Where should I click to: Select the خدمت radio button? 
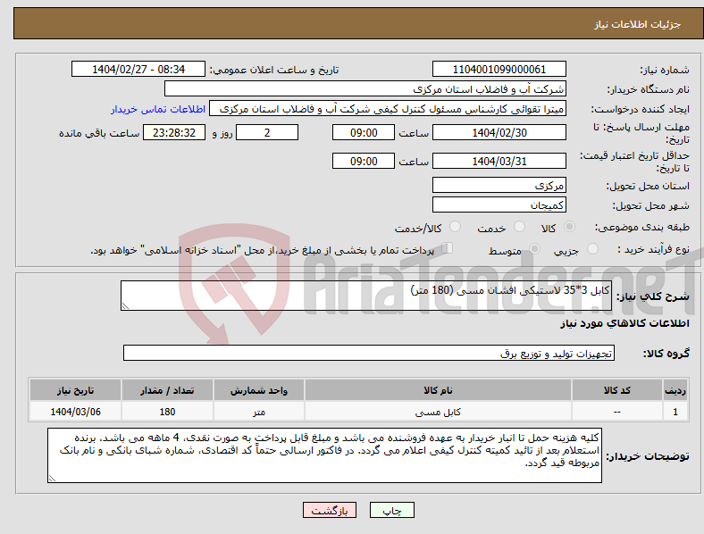pos(519,227)
